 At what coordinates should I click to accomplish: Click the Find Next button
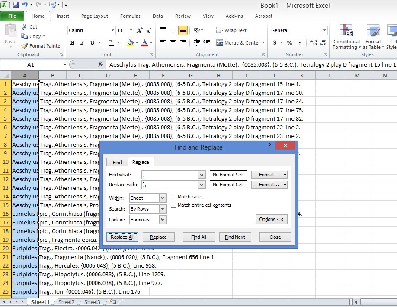click(235, 237)
